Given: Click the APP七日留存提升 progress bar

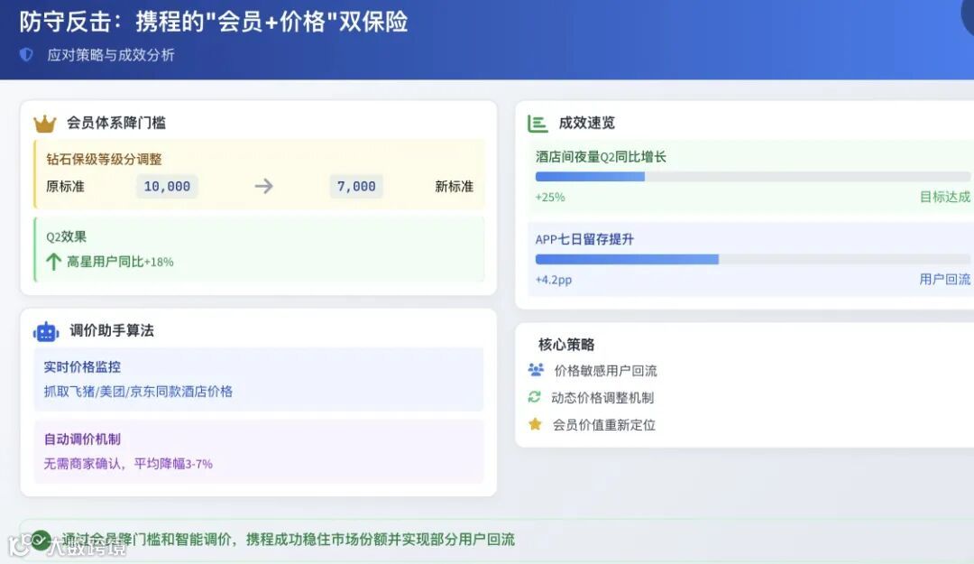Looking at the screenshot, I should pyautogui.click(x=752, y=259).
